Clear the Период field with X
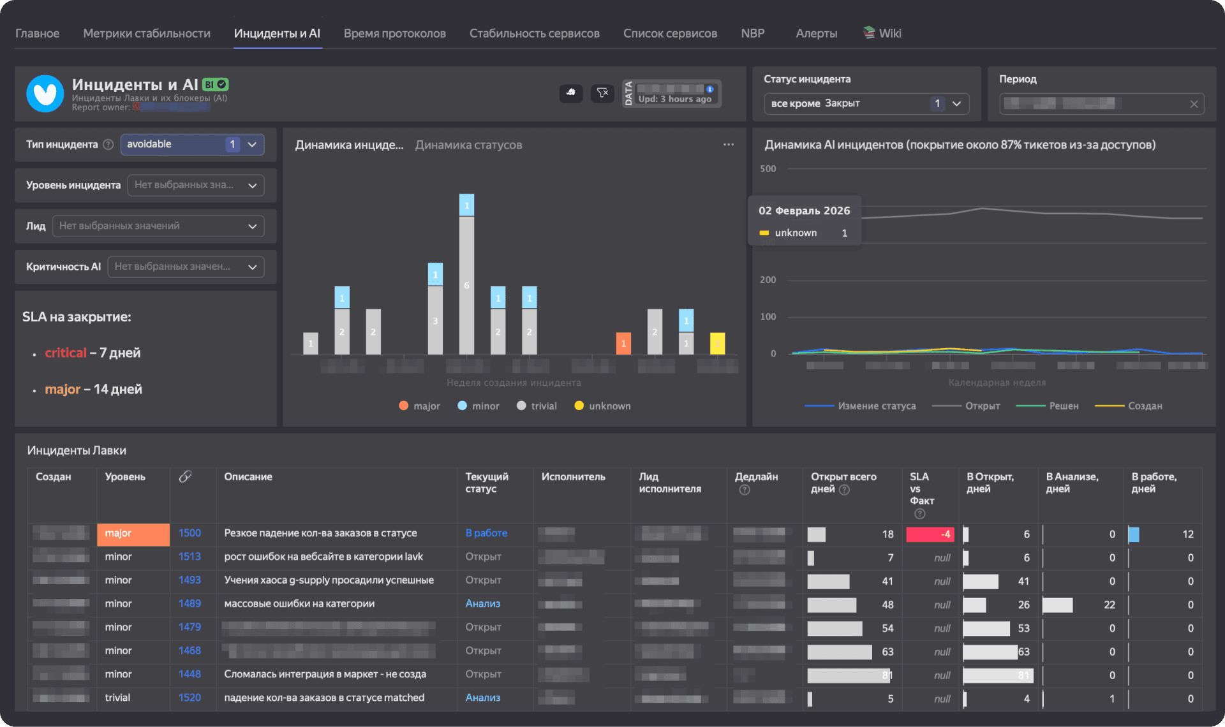 point(1194,104)
